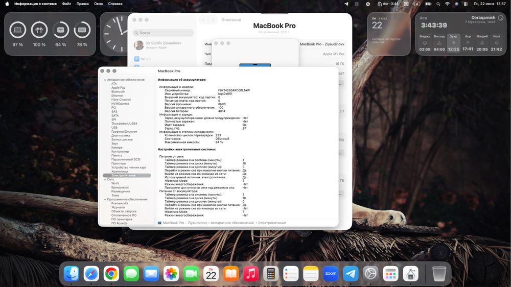
Task: Open the Правка menu
Action: coord(82,4)
